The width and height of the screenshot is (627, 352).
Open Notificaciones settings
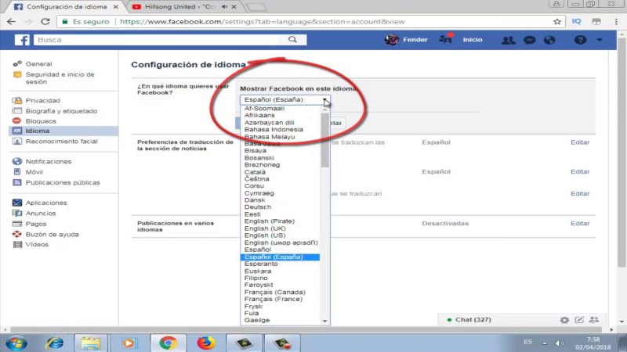pyautogui.click(x=49, y=162)
